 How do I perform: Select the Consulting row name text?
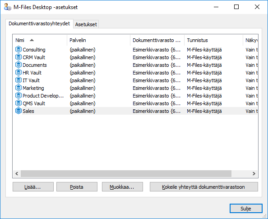34,50
